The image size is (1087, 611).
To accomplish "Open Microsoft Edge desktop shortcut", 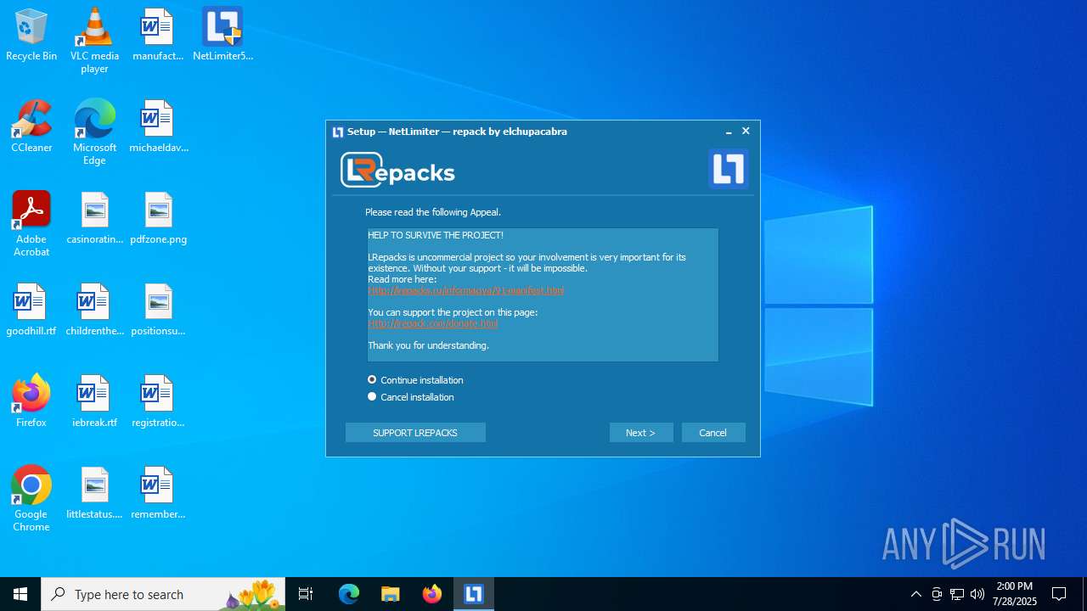I will pos(94,132).
